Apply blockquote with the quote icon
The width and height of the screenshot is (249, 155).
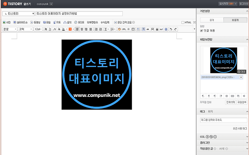[148, 29]
